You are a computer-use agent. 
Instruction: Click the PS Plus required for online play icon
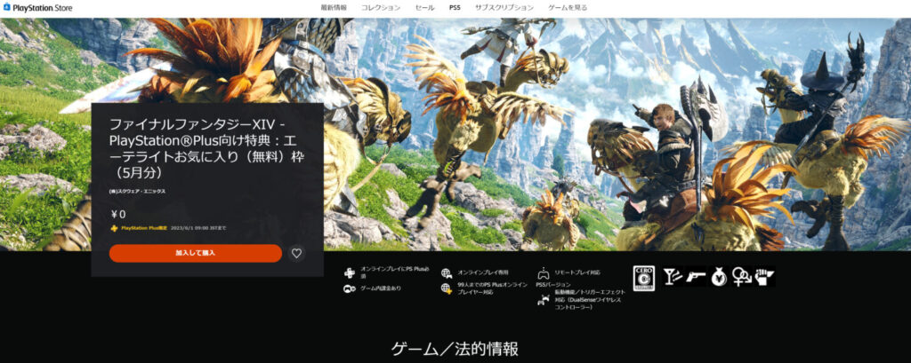(x=349, y=272)
